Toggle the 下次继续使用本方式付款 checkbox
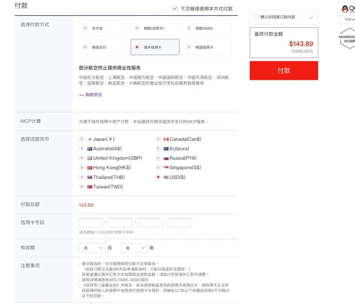The width and height of the screenshot is (355, 308). [175, 9]
